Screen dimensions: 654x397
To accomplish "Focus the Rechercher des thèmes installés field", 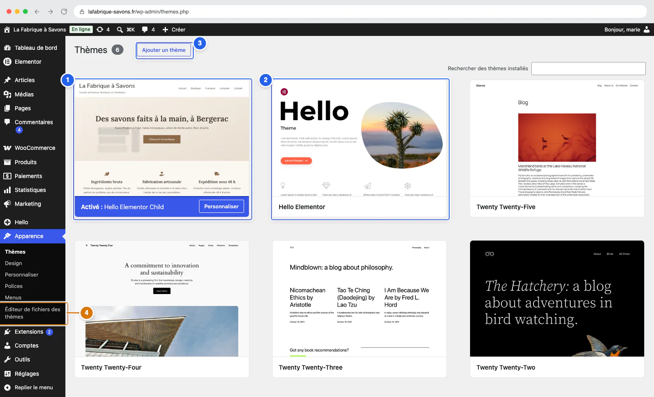I will coord(589,69).
